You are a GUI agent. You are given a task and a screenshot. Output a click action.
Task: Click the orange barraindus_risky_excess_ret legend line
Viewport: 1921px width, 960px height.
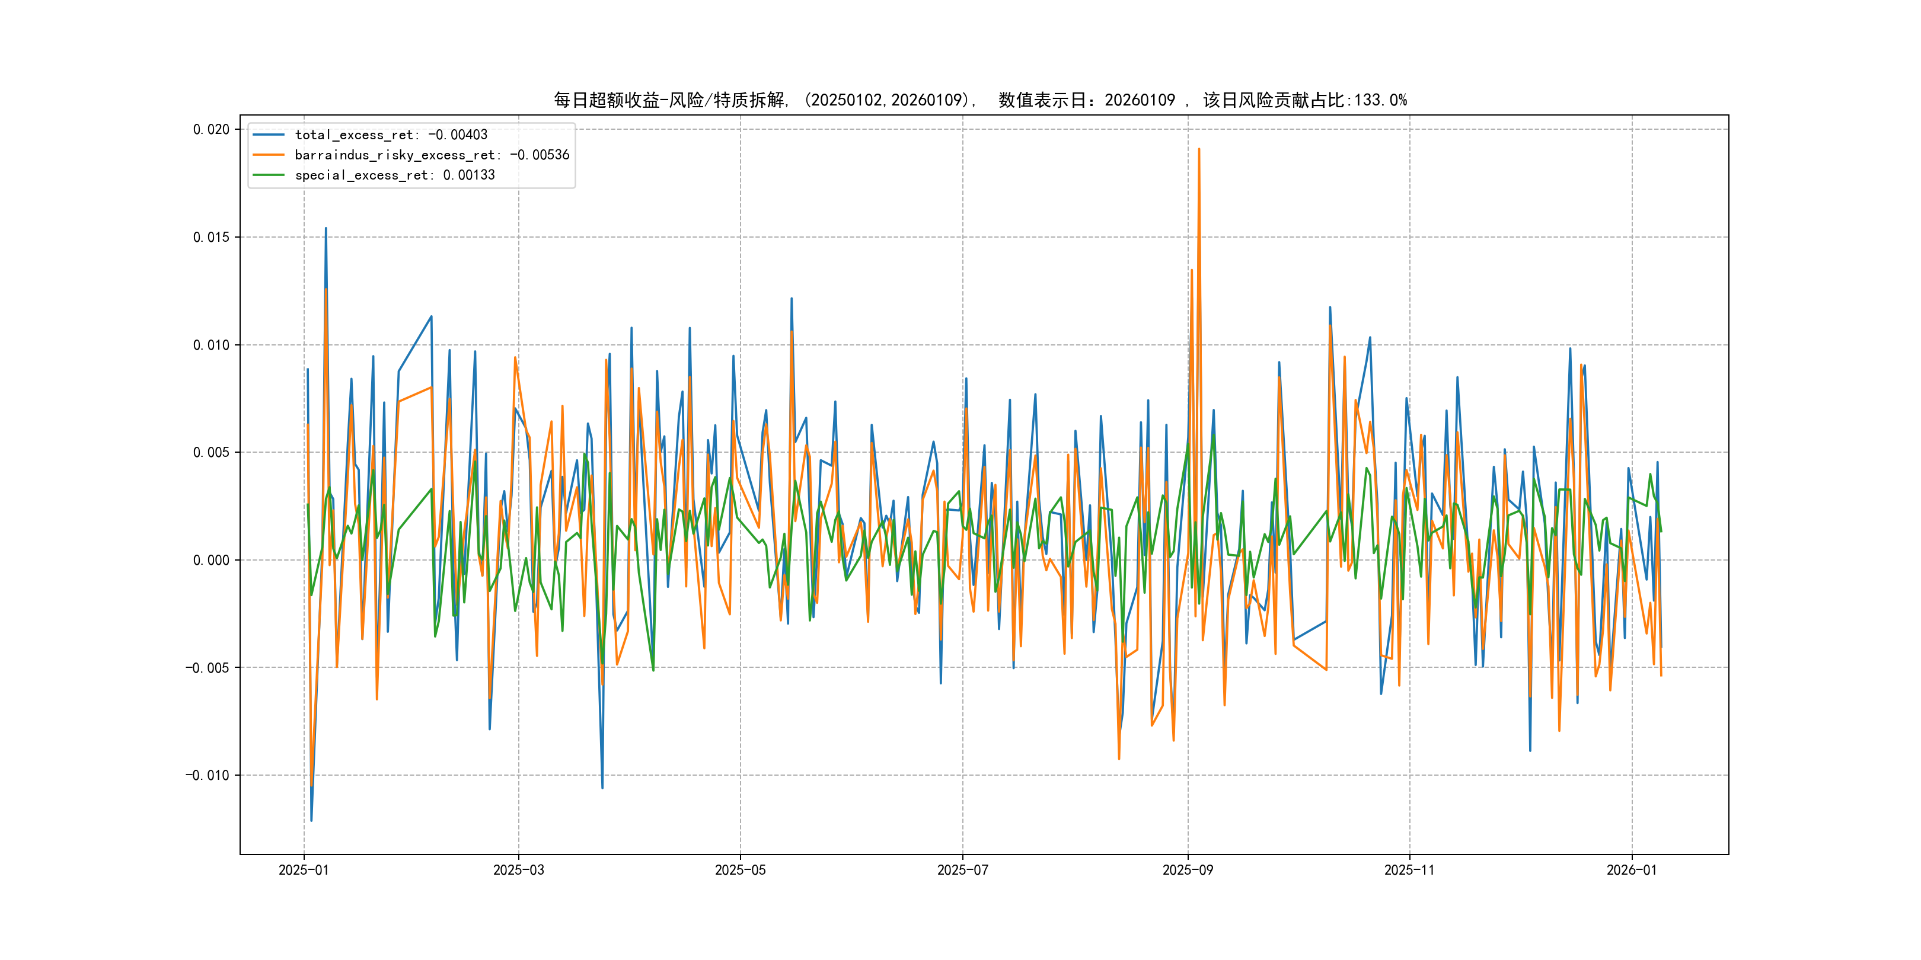(x=269, y=155)
